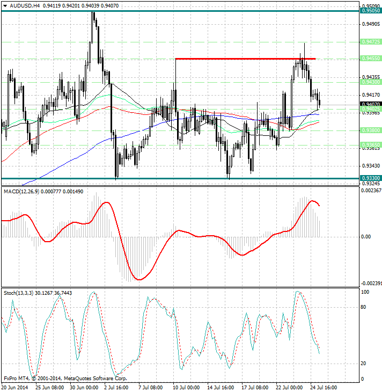Click the MACD zero level label 0.00
The width and height of the screenshot is (382, 392).
click(366, 236)
